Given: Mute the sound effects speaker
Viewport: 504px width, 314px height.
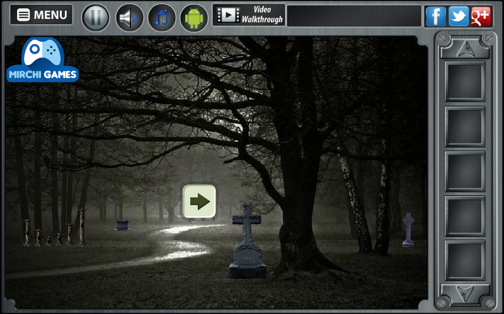Looking at the screenshot, I should (129, 17).
